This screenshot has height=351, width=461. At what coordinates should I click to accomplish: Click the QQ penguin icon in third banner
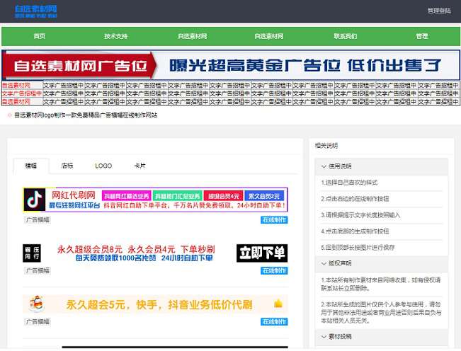pos(33,304)
